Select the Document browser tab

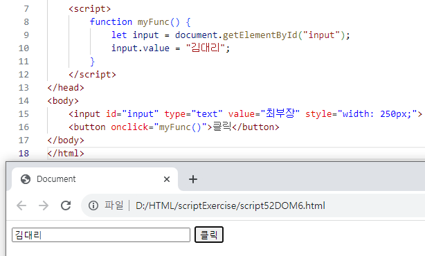95,179
